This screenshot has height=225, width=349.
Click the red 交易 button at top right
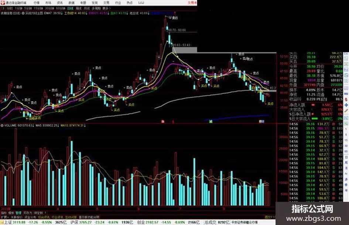[x=192, y=3]
